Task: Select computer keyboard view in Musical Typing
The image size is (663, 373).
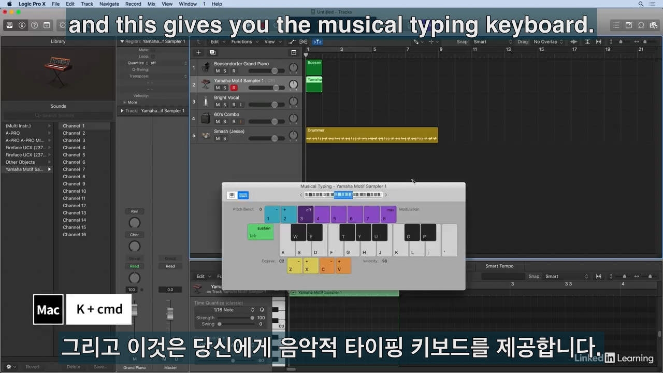Action: click(243, 195)
